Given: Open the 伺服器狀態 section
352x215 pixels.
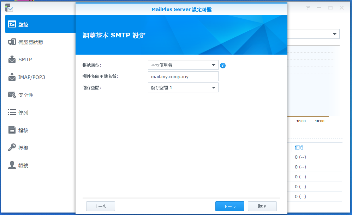Looking at the screenshot, I should coord(40,42).
